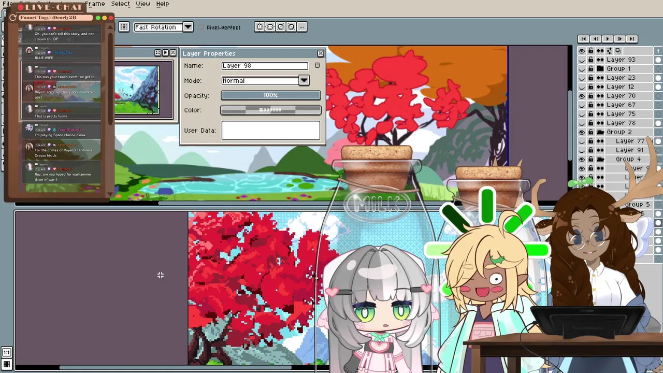Click the third transform icon in toolbar
This screenshot has height=373, width=663.
pyautogui.click(x=280, y=27)
